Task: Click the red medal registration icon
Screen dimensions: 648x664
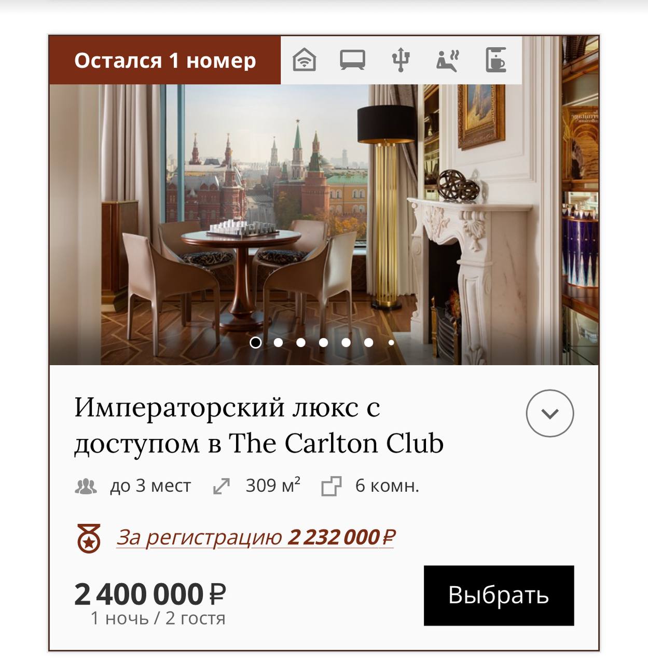Action: click(x=89, y=538)
